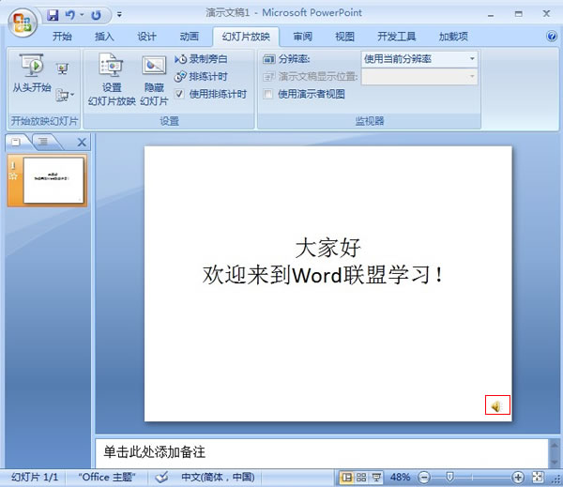Screen dimensions: 563x487
Task: Go to the 审阅 ribbon tab
Action: click(303, 37)
